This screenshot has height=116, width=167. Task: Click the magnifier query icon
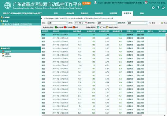coord(150,23)
